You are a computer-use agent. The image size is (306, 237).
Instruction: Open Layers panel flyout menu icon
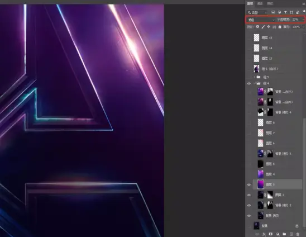304,4
